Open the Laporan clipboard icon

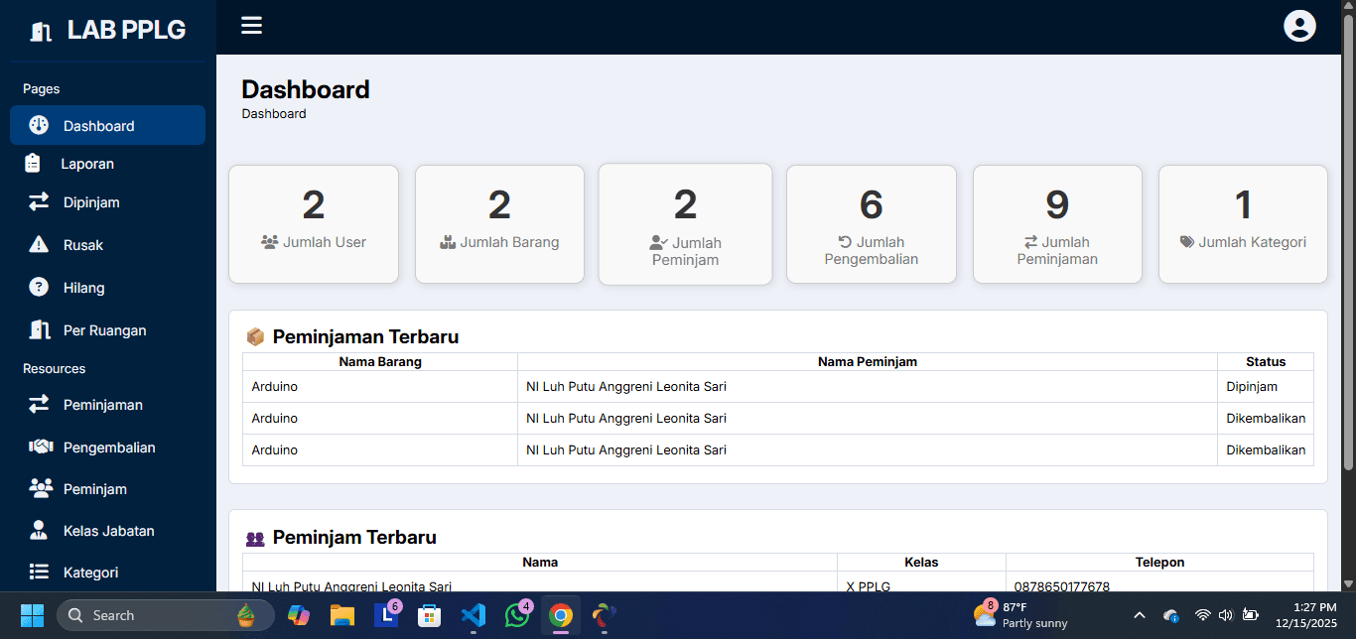click(x=33, y=164)
